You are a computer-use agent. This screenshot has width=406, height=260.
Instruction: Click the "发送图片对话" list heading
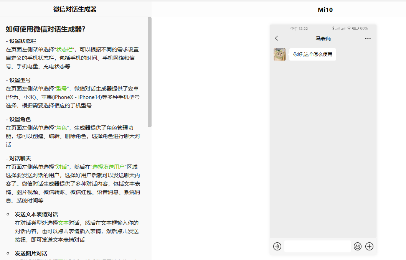[31, 253]
